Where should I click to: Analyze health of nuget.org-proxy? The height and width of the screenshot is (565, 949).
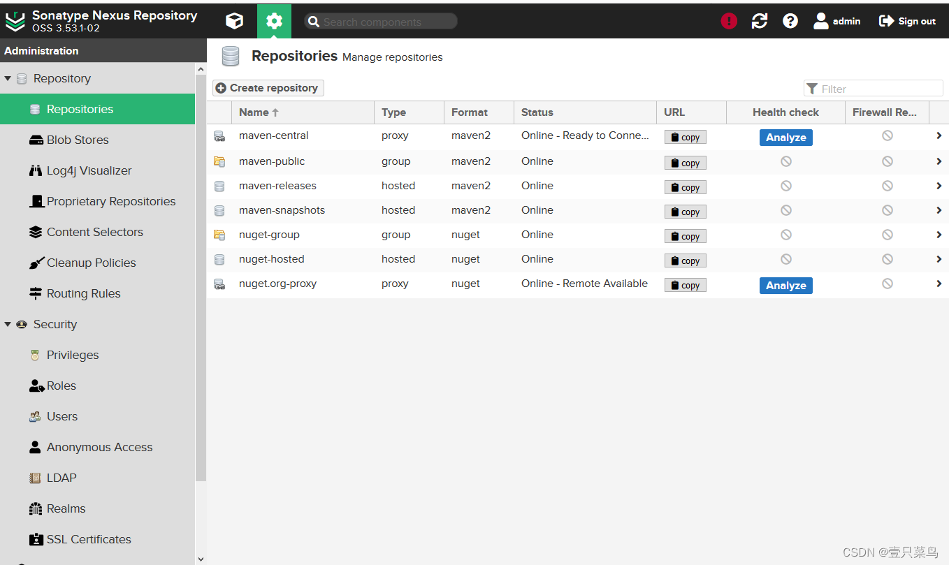(x=786, y=286)
